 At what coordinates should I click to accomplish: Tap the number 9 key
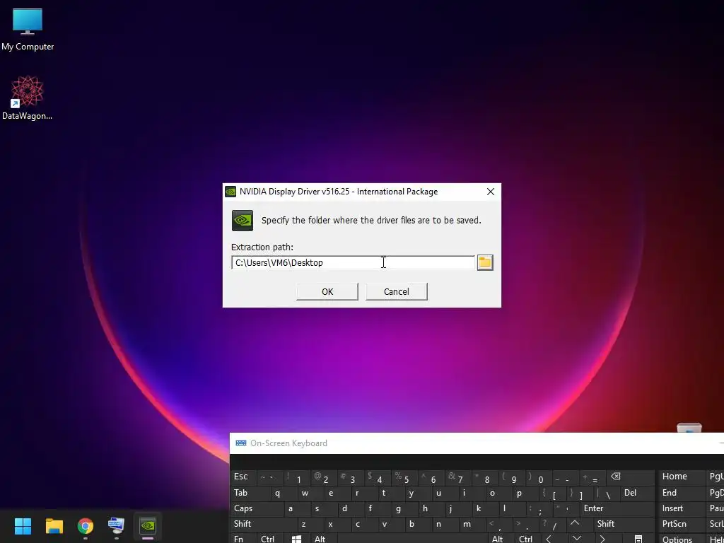pyautogui.click(x=510, y=477)
